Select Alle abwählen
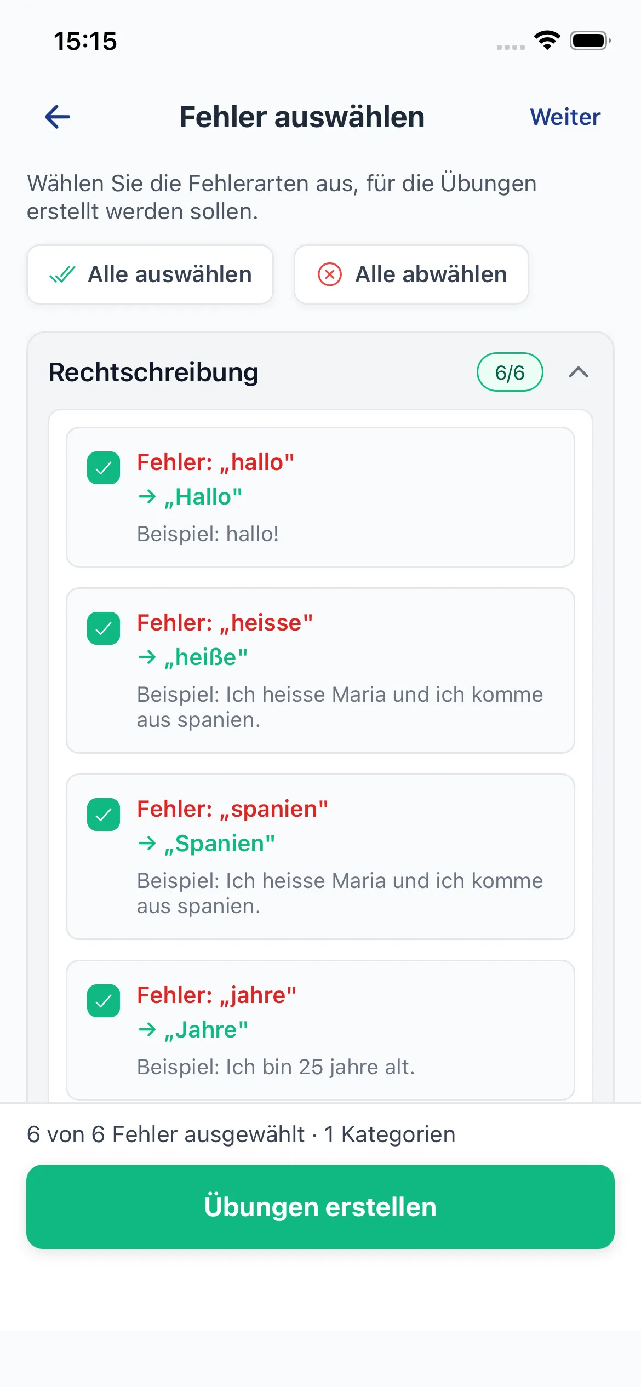 tap(411, 274)
